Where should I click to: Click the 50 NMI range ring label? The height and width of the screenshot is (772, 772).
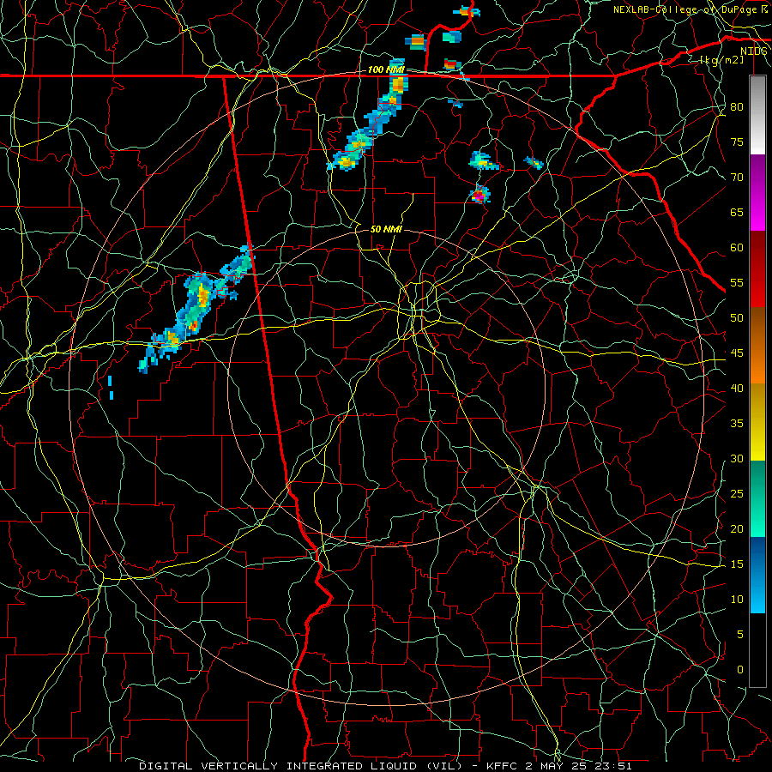pos(386,229)
